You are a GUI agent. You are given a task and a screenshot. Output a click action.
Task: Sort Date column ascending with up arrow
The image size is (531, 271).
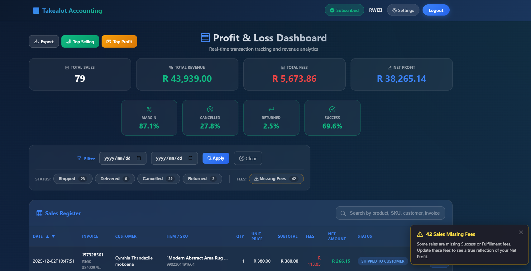click(47, 236)
